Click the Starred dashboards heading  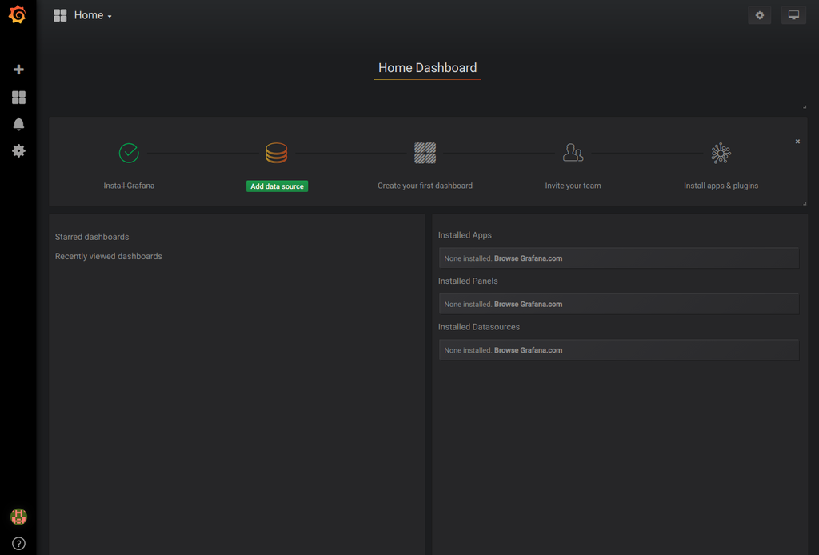point(92,237)
